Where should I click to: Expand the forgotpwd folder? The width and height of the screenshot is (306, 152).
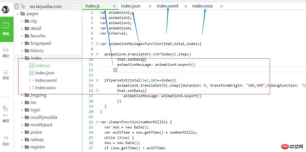tap(23, 43)
